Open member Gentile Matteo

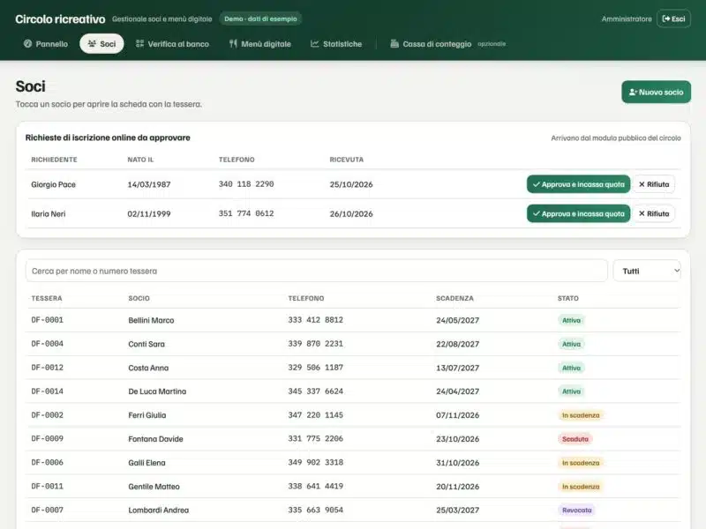353,487
